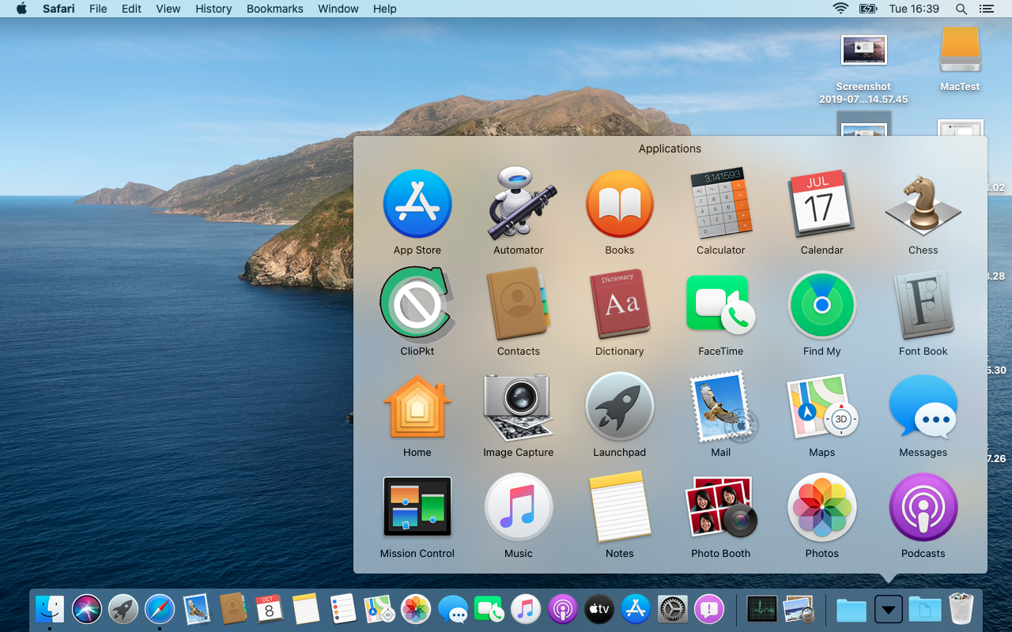
Task: Open the Bookmarks menu
Action: pyautogui.click(x=274, y=9)
